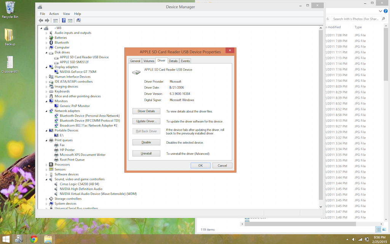Select Microsoft XPS Document Writer

coord(83,155)
